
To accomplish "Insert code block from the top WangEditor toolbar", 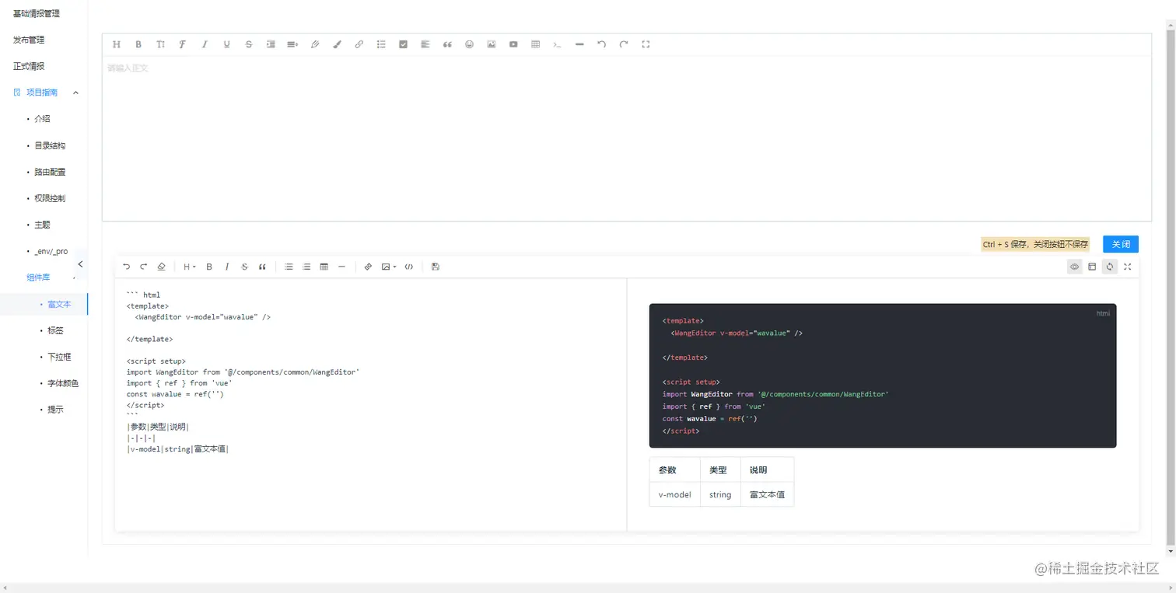I will pos(558,44).
